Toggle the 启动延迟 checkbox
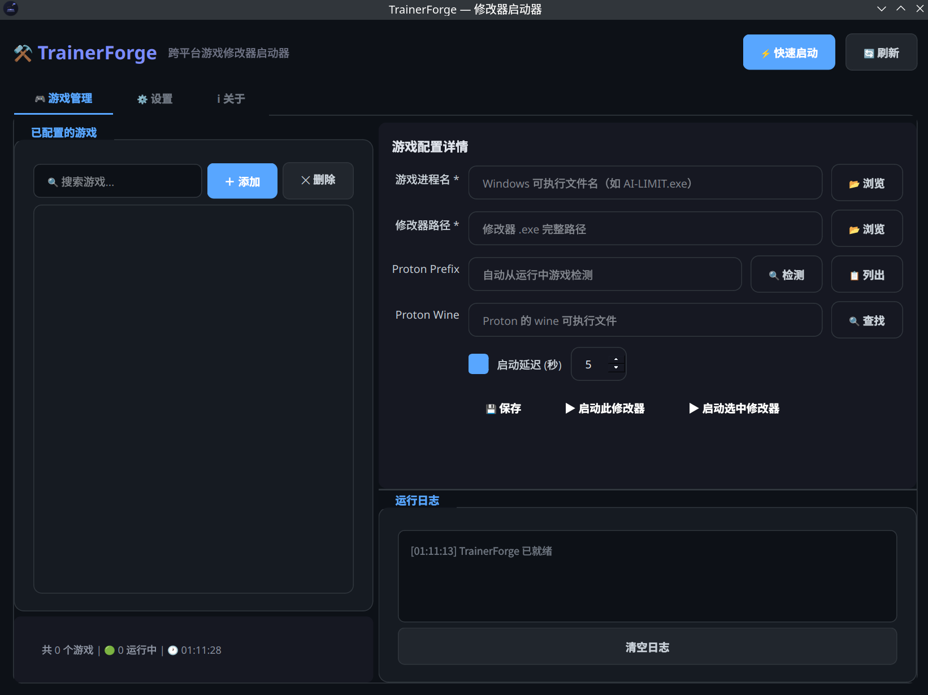 tap(479, 364)
